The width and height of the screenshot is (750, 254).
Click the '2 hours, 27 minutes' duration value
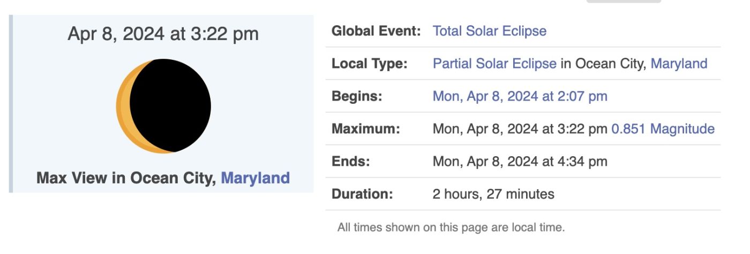pyautogui.click(x=493, y=194)
